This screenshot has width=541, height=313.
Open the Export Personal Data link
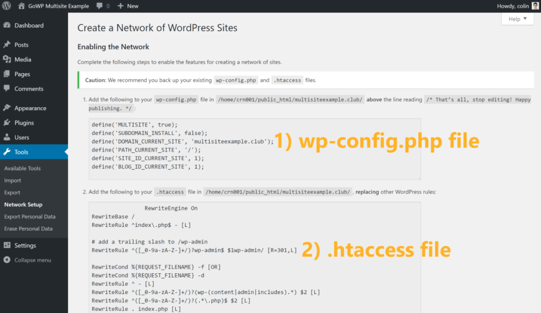click(x=30, y=217)
